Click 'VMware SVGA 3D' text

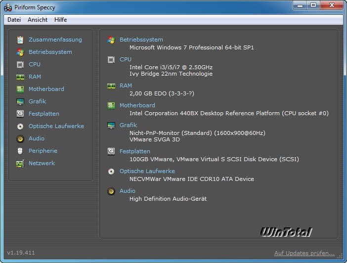[x=154, y=139]
